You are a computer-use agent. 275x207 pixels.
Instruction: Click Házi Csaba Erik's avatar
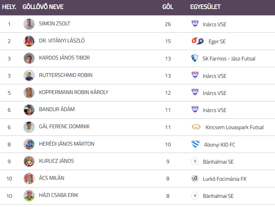[x=29, y=196]
